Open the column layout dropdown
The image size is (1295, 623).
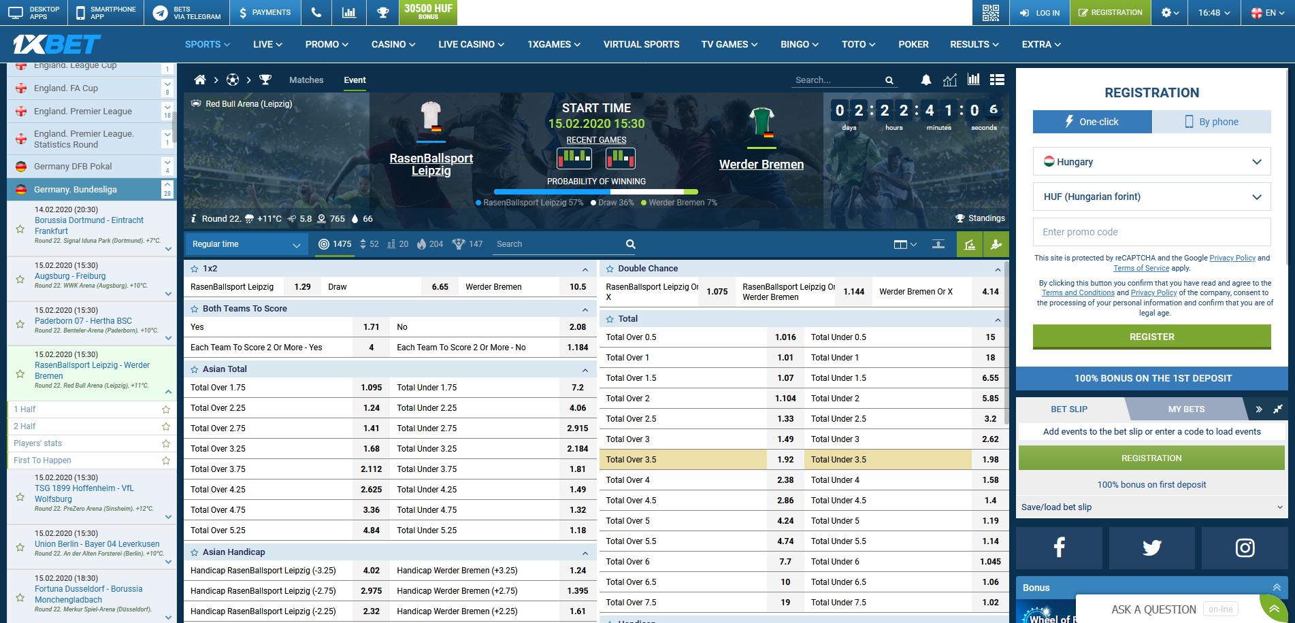[x=905, y=244]
